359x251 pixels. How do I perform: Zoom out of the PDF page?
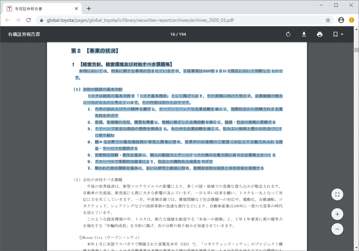coord(337,229)
